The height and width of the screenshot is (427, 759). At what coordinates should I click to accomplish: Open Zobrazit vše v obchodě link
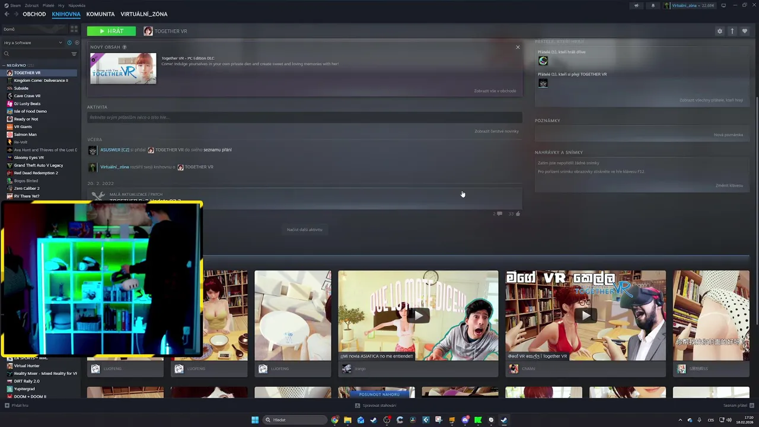(495, 91)
